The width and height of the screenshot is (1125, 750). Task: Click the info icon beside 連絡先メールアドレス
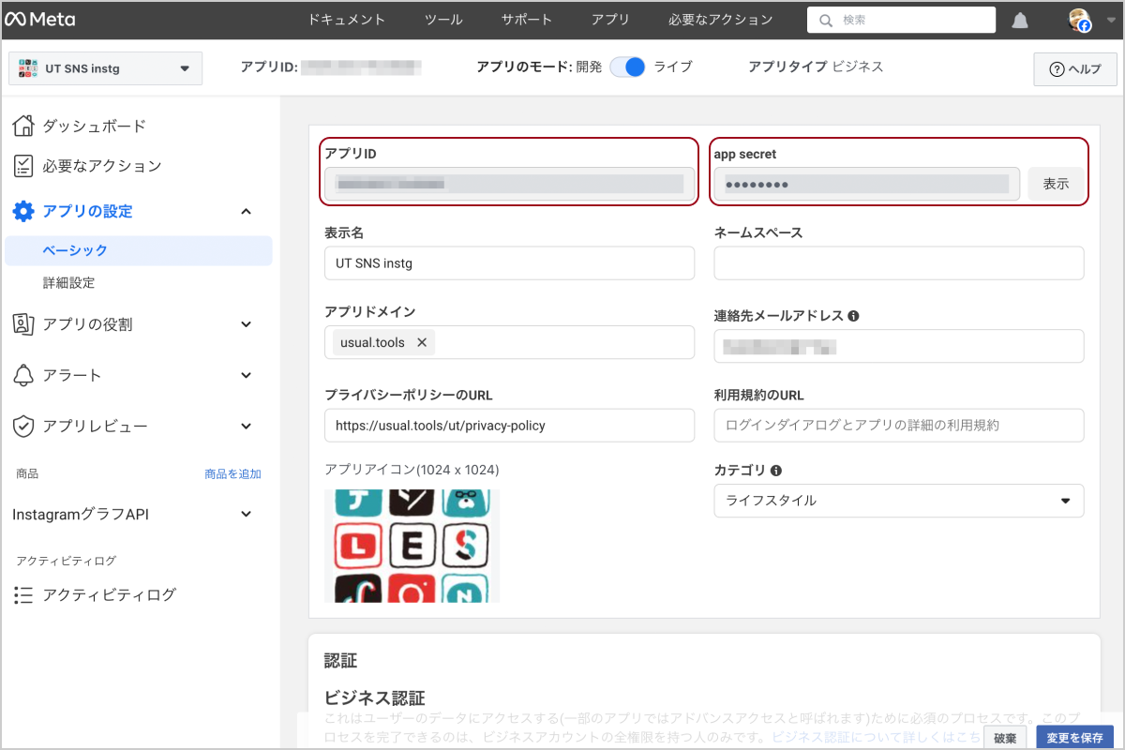[x=854, y=316]
